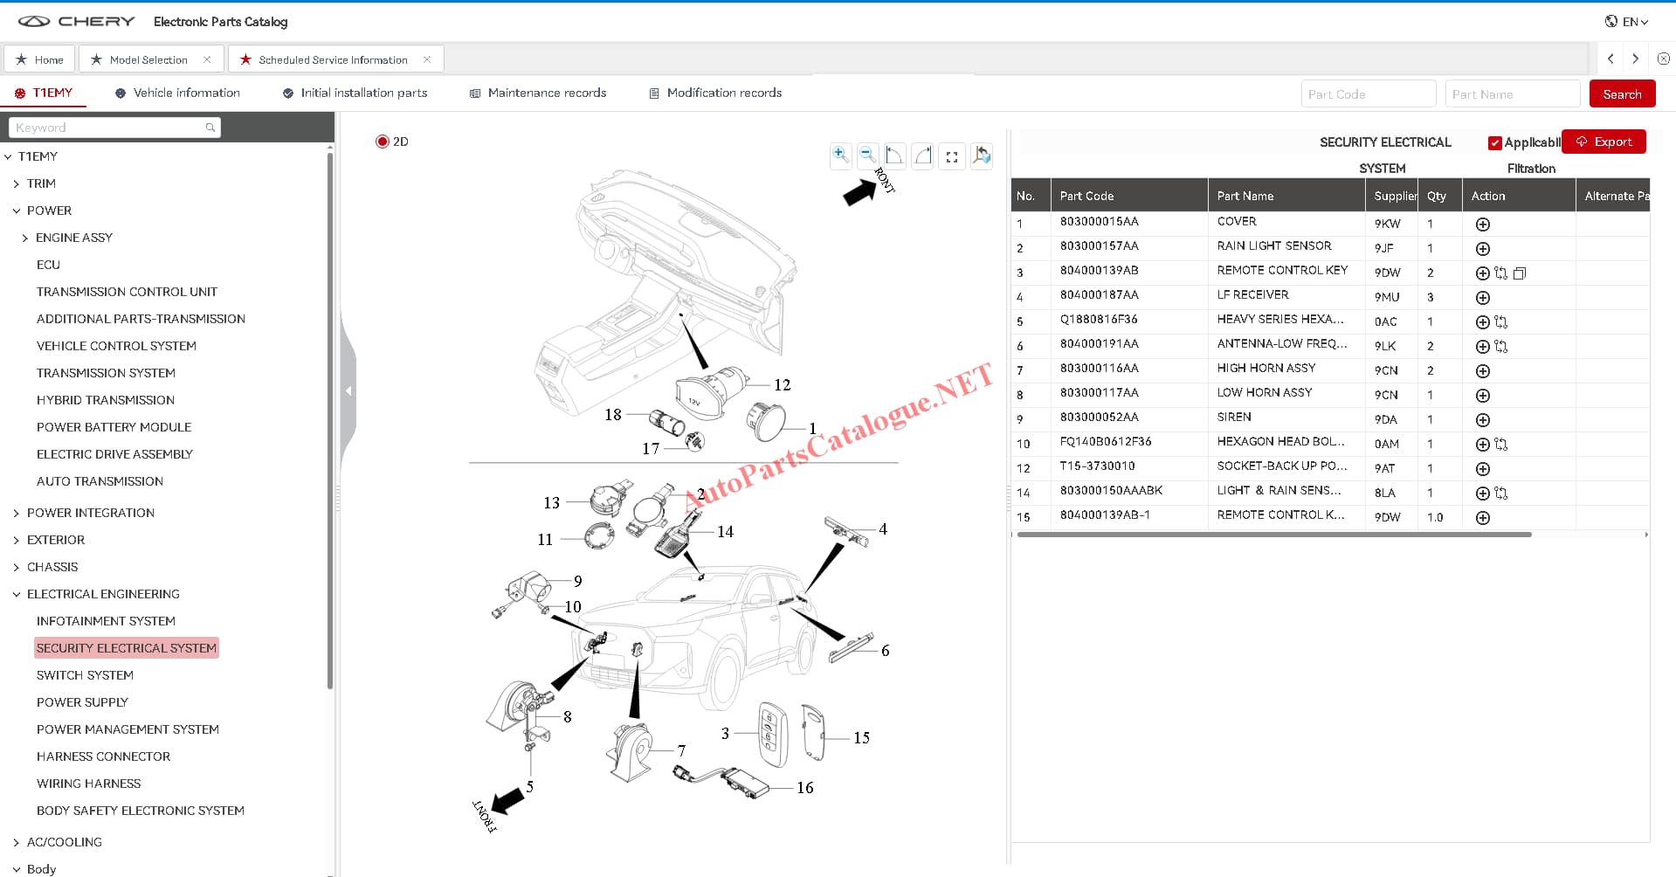1676x877 pixels.
Task: Open the Initial installation parts tab
Action: pos(355,93)
